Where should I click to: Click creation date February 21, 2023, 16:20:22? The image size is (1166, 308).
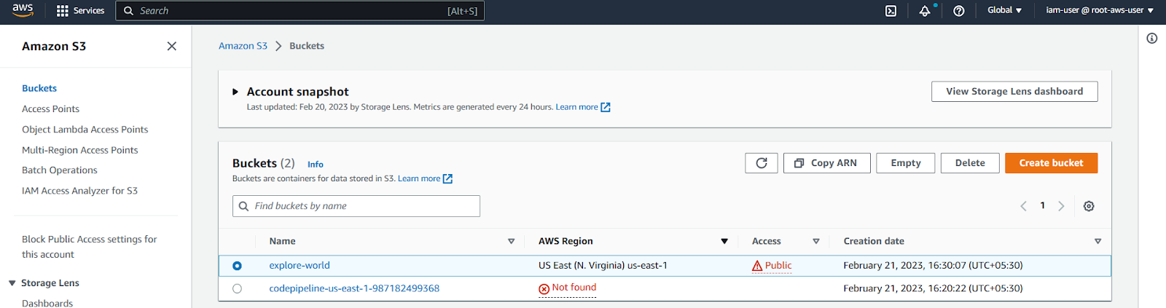click(933, 288)
